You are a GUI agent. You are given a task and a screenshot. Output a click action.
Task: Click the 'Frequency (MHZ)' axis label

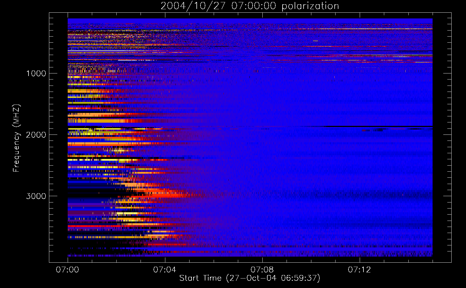coord(16,138)
